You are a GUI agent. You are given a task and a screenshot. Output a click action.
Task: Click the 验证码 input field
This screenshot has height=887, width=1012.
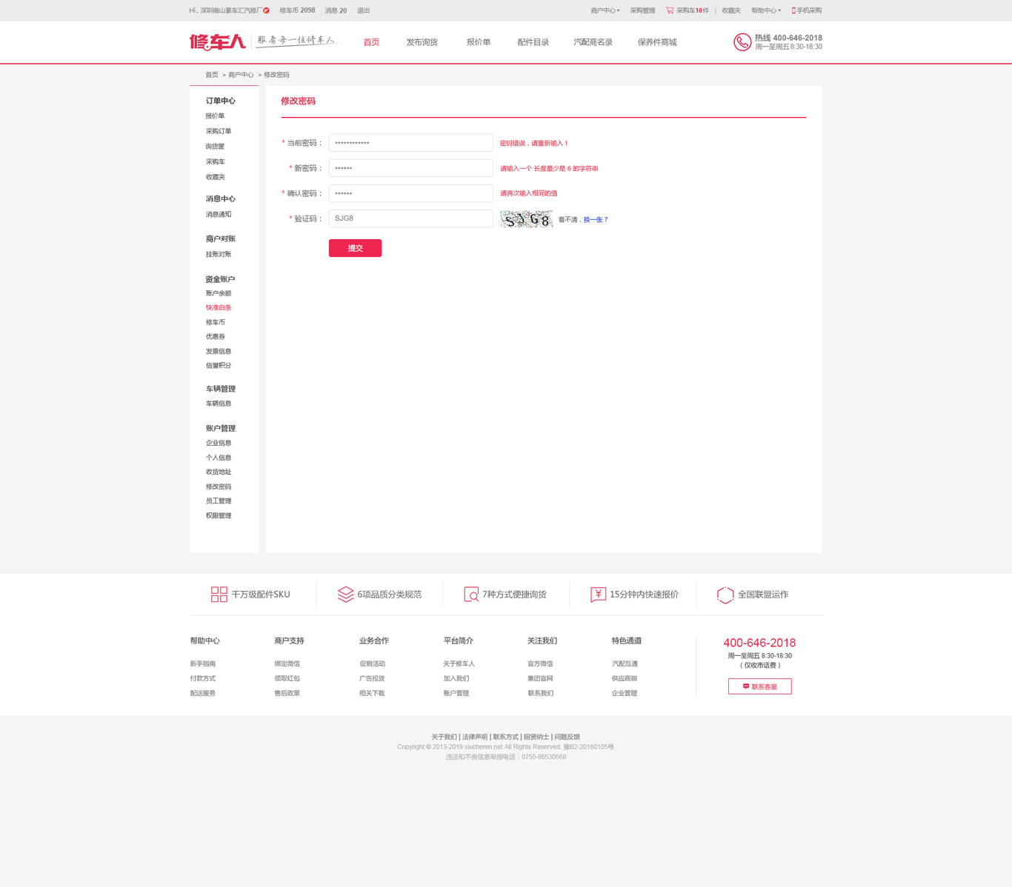tap(410, 218)
